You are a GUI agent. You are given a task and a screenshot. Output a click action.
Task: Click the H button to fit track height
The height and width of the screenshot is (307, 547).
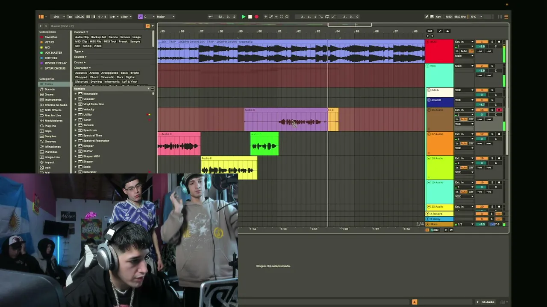(447, 230)
